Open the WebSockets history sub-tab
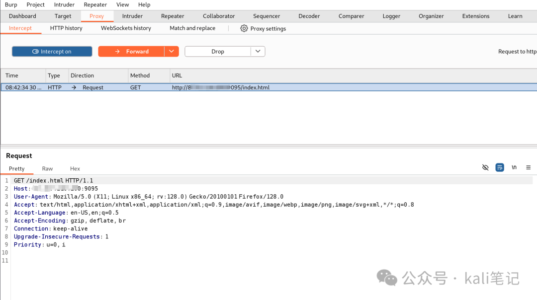Viewport: 537px width, 300px height. coord(126,28)
